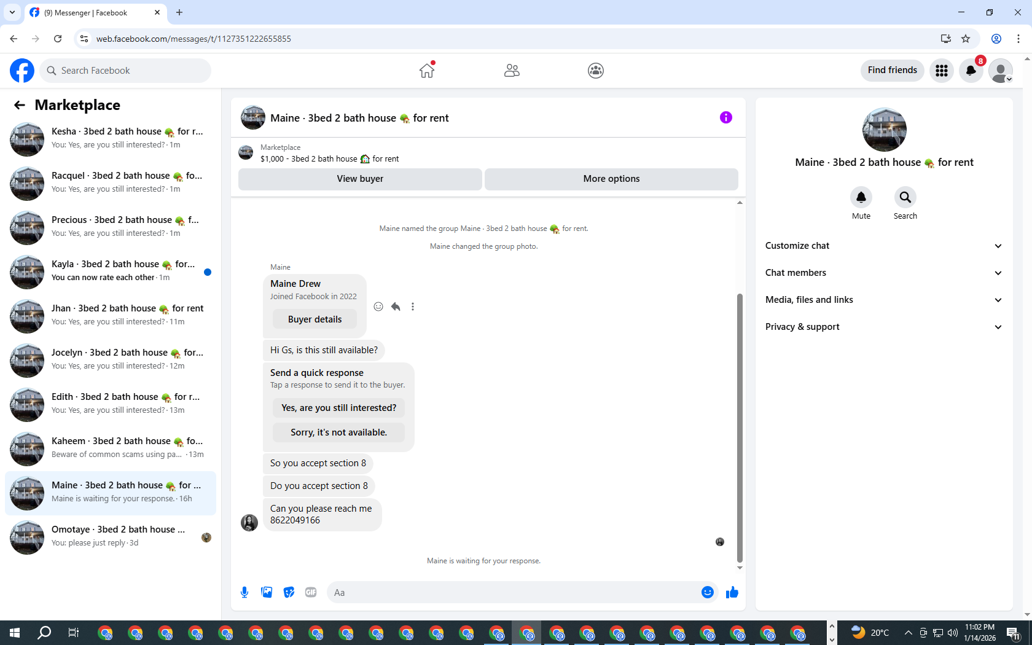Expand the Customize chat section
This screenshot has width=1032, height=645.
pyautogui.click(x=884, y=246)
